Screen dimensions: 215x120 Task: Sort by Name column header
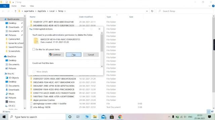pos(33,17)
